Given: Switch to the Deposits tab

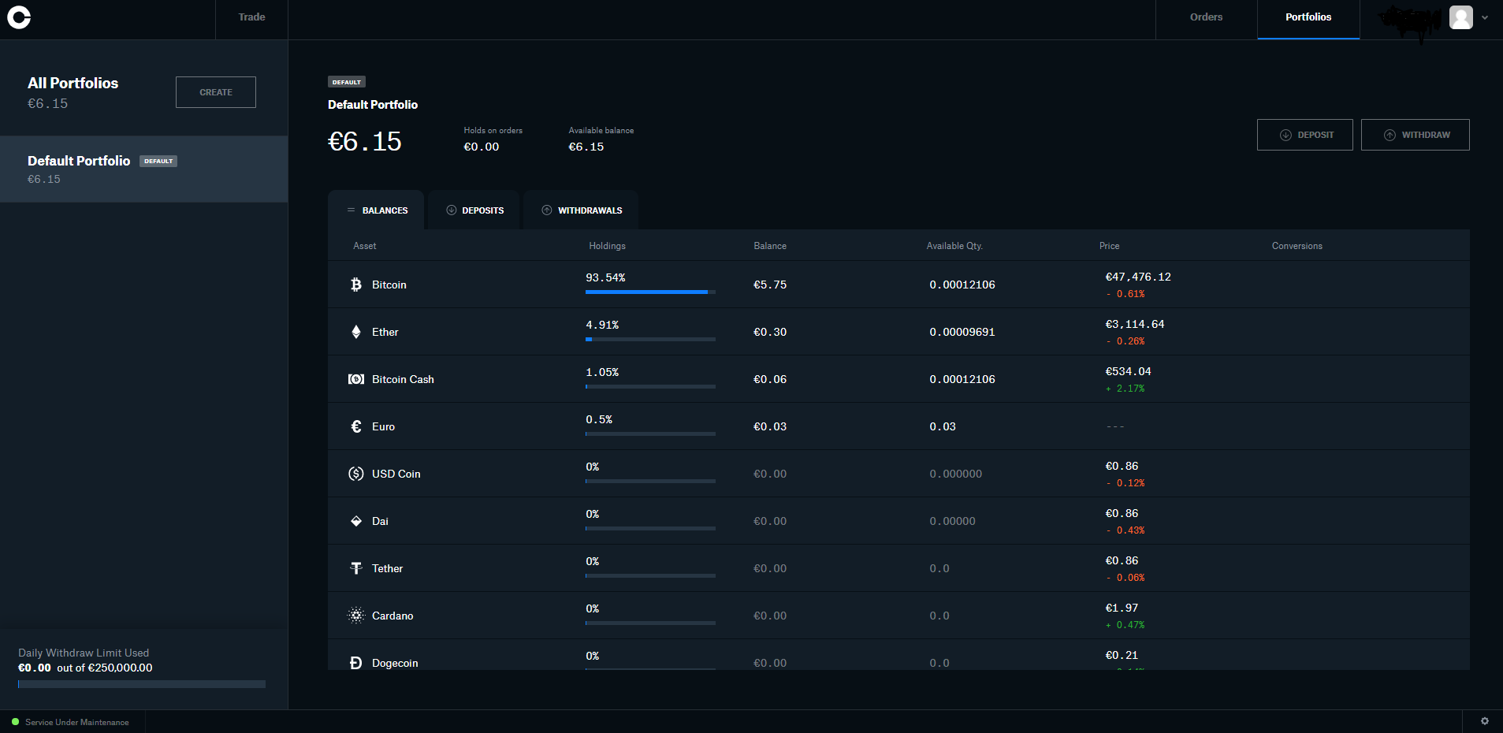Looking at the screenshot, I should (x=474, y=210).
